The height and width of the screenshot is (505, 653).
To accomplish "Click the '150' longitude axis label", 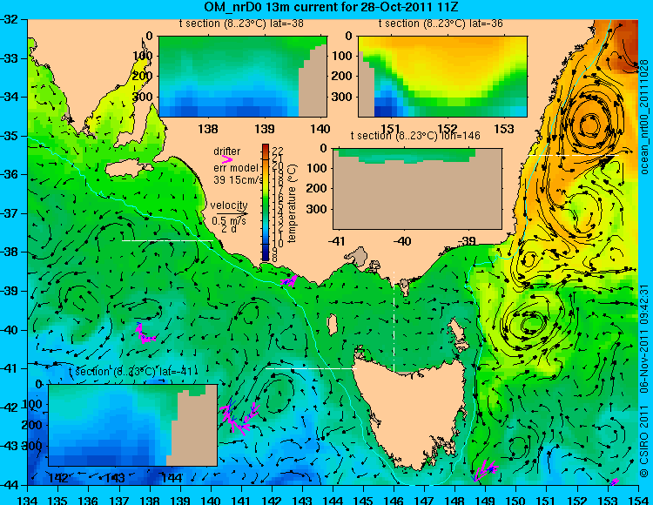I will coord(516,500).
